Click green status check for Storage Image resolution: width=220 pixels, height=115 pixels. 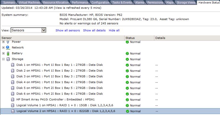(127, 59)
